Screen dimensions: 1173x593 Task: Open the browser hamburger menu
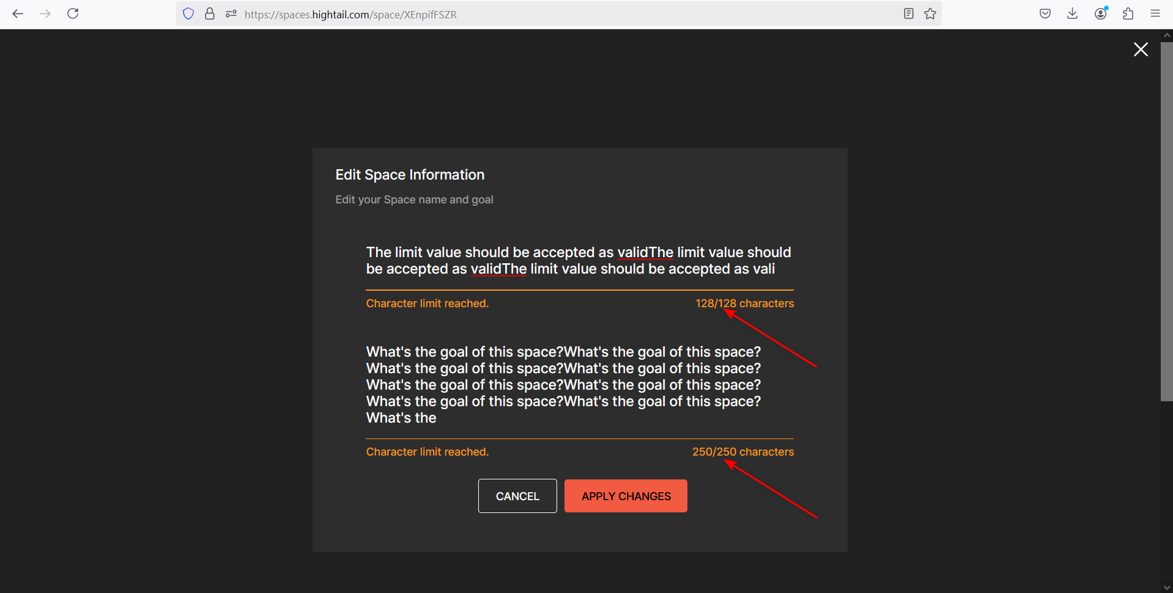(x=1155, y=13)
